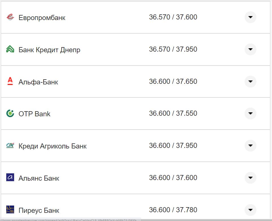272x221 pixels.
Task: Click the Европромбанк bank name
Action: pyautogui.click(x=42, y=18)
